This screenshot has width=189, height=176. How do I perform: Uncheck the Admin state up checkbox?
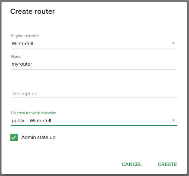pos(14,137)
